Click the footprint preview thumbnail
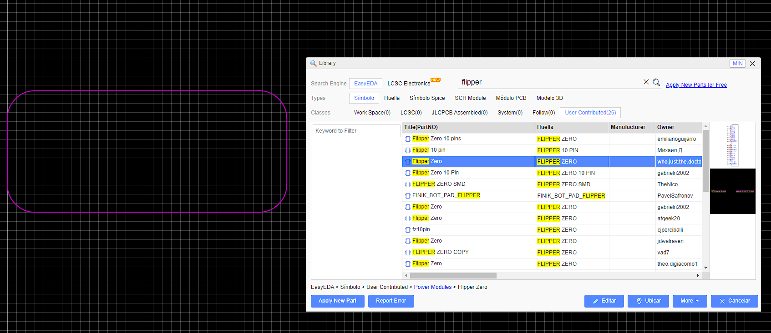The height and width of the screenshot is (333, 771). click(732, 191)
